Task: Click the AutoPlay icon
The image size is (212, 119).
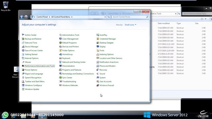Action: (x=98, y=35)
